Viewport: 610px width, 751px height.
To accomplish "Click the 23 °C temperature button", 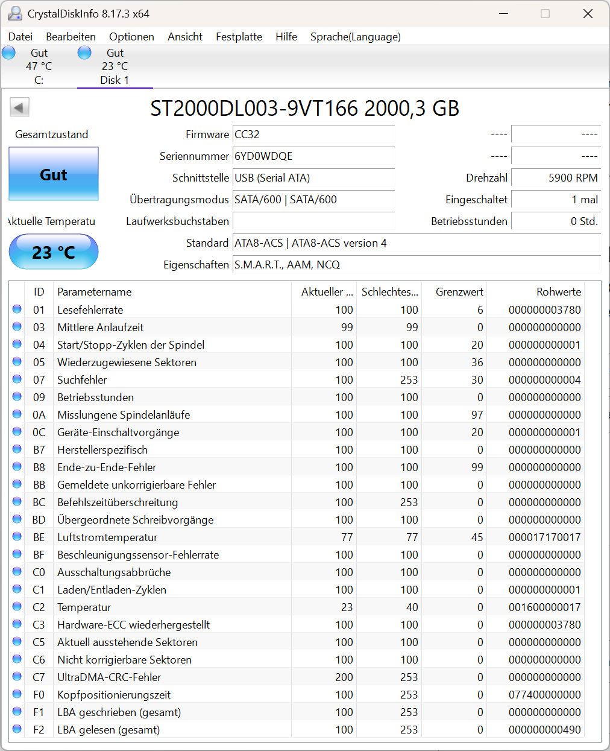I will (x=54, y=252).
